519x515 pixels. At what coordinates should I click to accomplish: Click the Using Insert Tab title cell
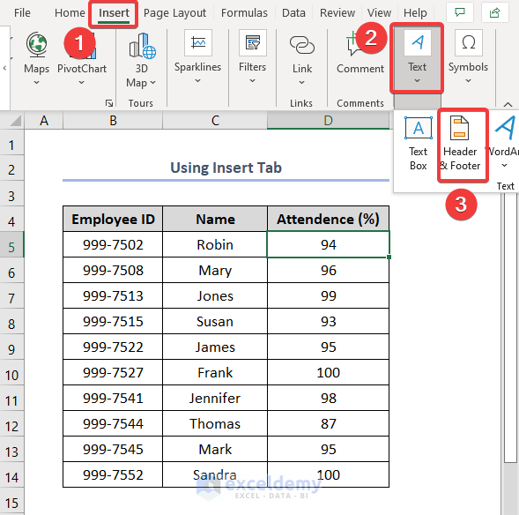(226, 168)
